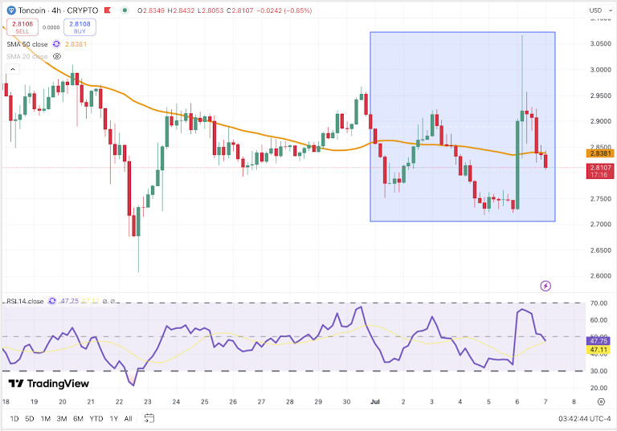The width and height of the screenshot is (617, 431).
Task: Click the yellow 47.11 RSI axis label
Action: click(x=599, y=350)
